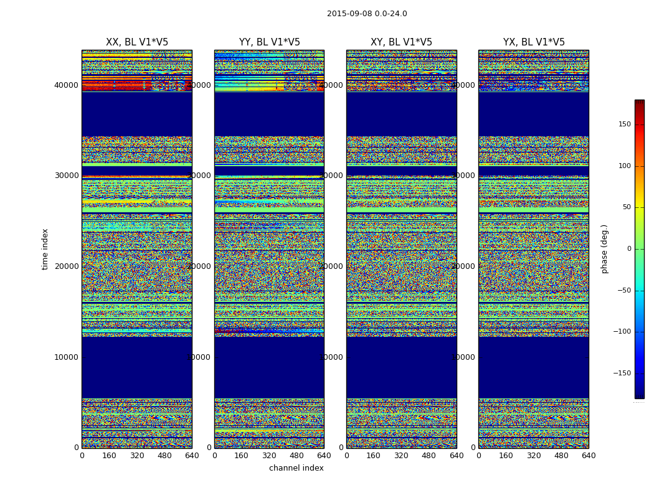This screenshot has width=654, height=498.
Task: Click YY plot x-axis tick '160'
Action: [x=242, y=456]
